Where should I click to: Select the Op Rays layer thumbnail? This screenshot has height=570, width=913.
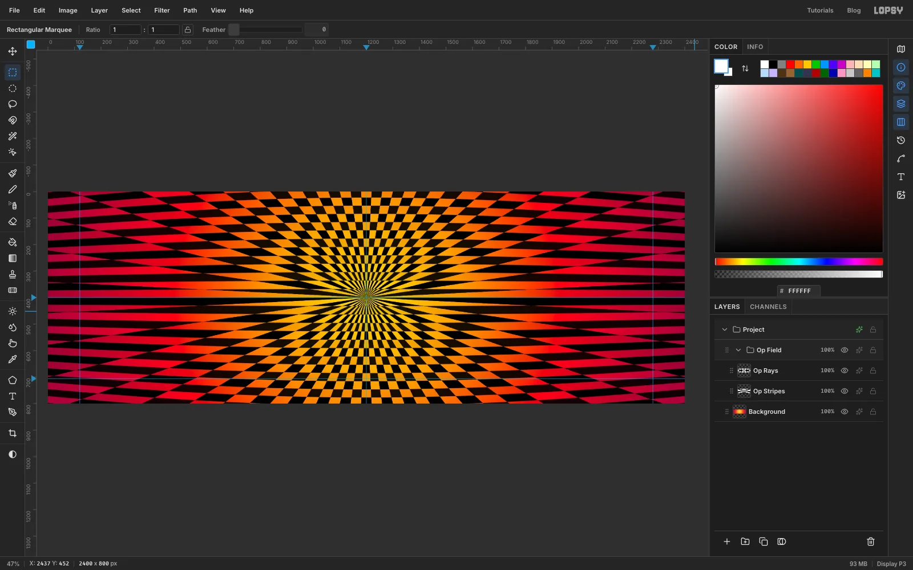pos(744,370)
